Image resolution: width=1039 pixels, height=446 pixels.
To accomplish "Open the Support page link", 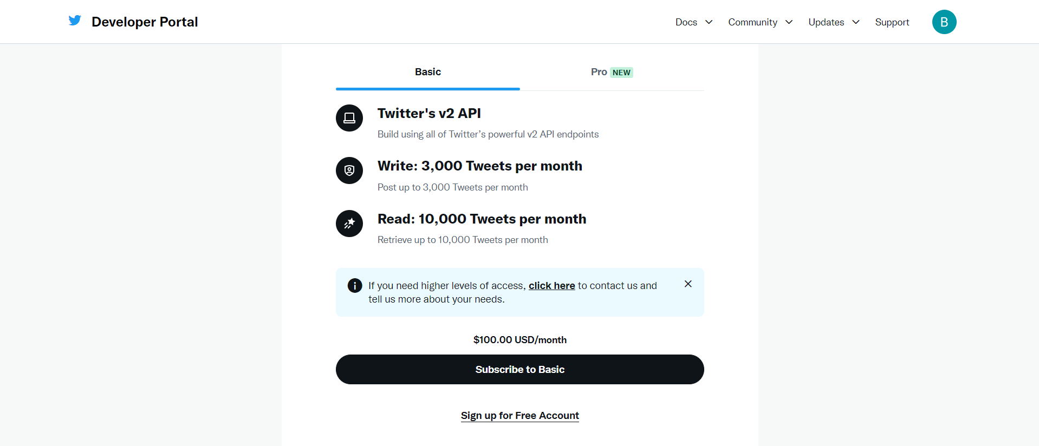I will click(x=892, y=22).
